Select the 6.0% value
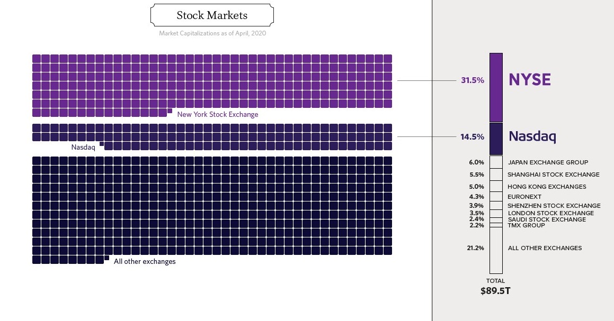This screenshot has width=614, height=321. pyautogui.click(x=477, y=162)
